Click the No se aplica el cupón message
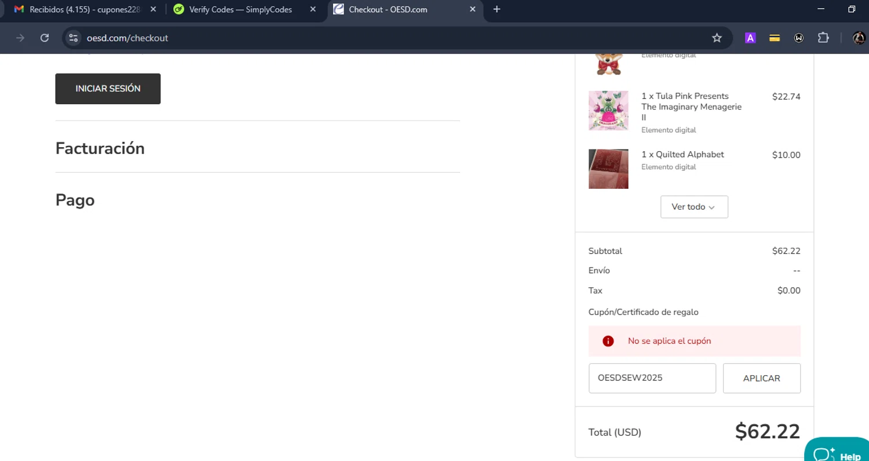 point(669,341)
